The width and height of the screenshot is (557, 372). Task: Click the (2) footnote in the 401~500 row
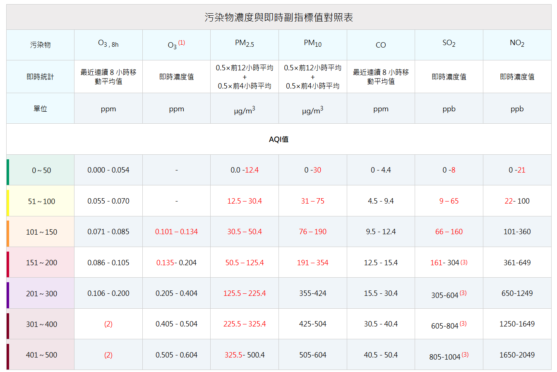[x=108, y=355]
